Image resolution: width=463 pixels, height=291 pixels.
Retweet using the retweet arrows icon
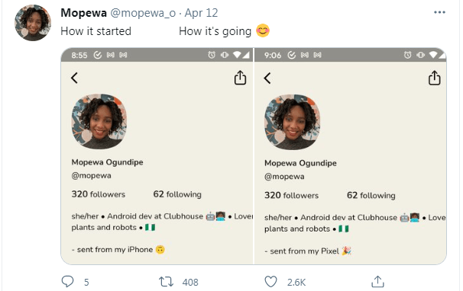[167, 282]
